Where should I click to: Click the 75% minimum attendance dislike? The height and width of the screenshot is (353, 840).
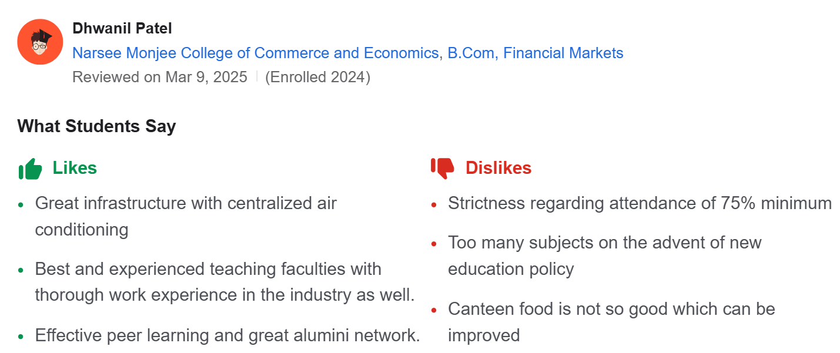point(640,203)
